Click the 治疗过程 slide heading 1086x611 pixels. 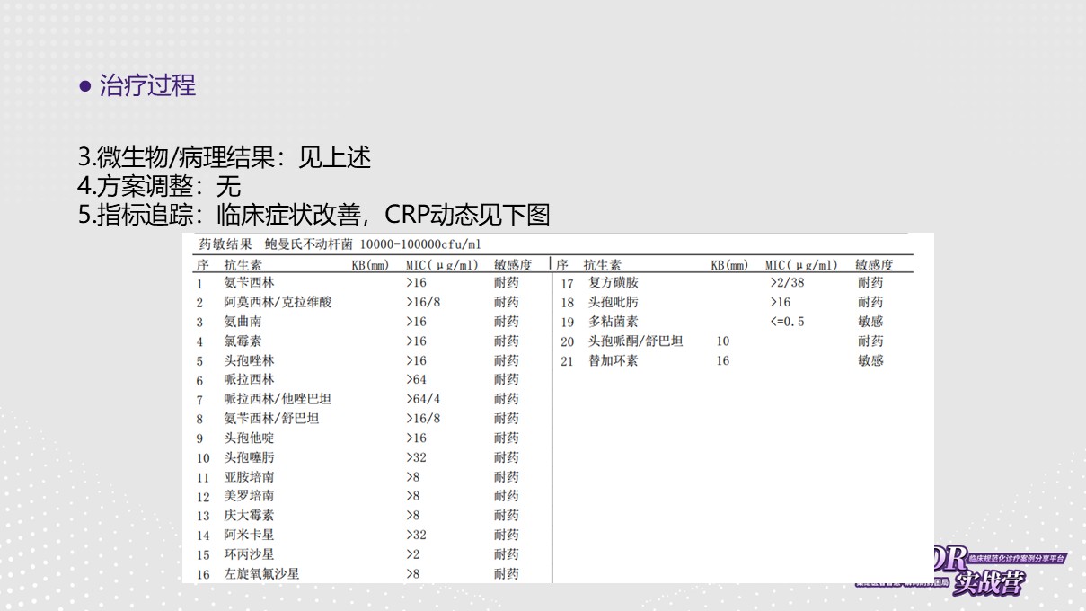147,86
